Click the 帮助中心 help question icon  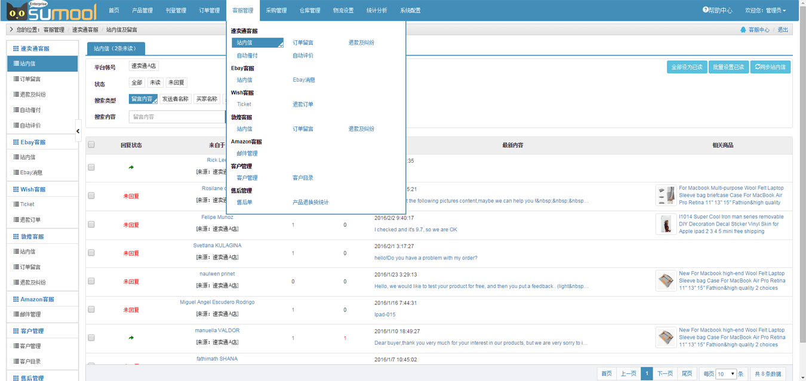click(706, 10)
